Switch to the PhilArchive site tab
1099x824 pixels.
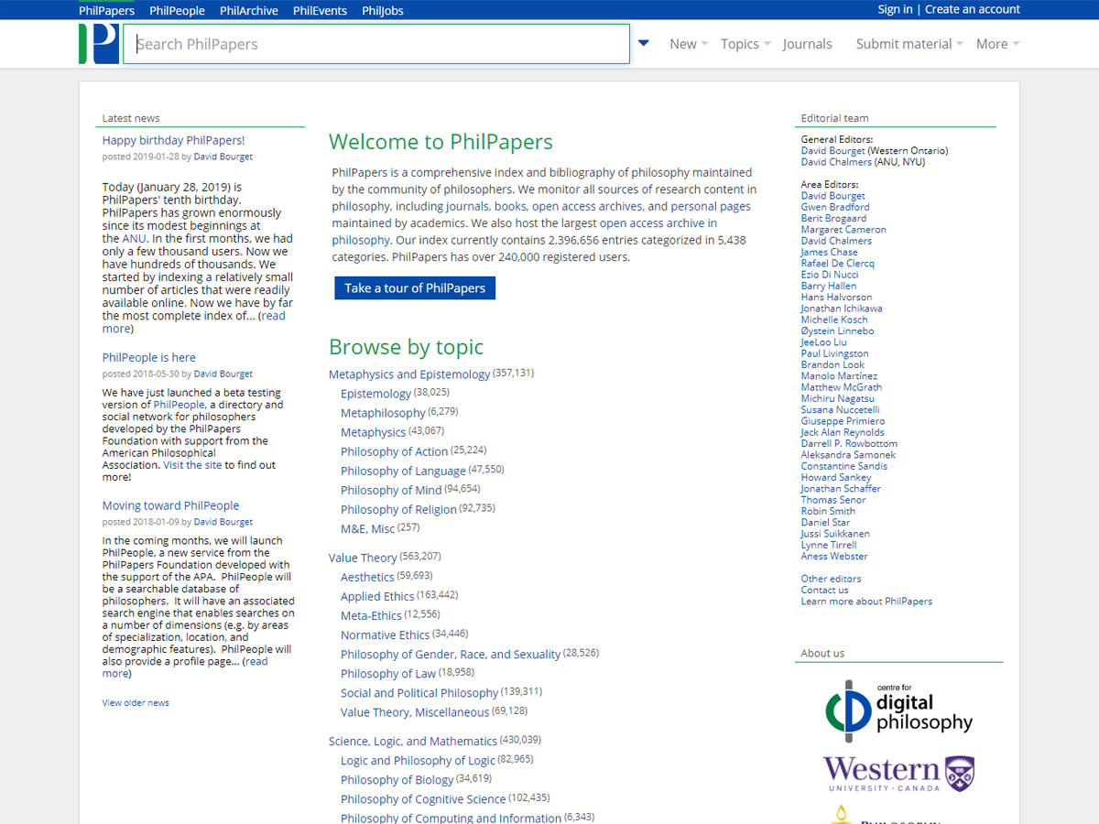coord(250,10)
